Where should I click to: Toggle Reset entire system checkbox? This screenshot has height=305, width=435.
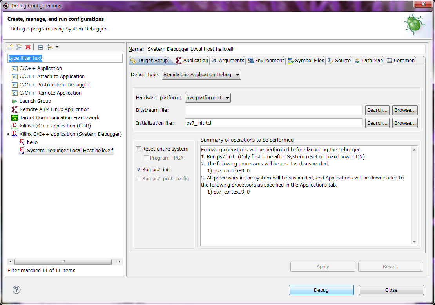pyautogui.click(x=138, y=149)
